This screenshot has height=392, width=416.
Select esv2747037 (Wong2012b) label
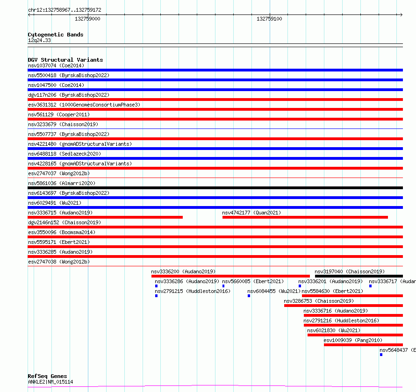tap(59, 173)
